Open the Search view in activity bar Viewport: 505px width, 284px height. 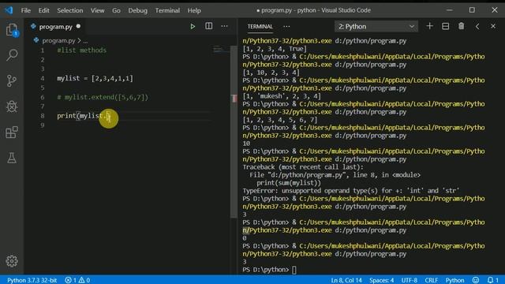pyautogui.click(x=12, y=55)
